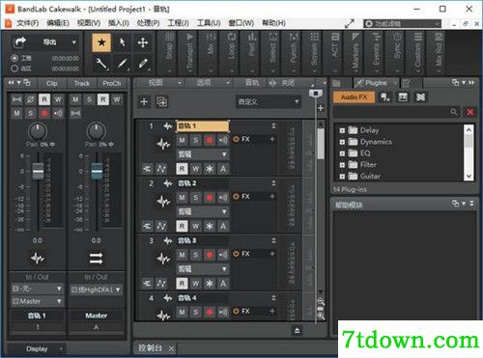This screenshot has height=358, width=483.
Task: Open the track control preset dropdown
Action: point(268,102)
